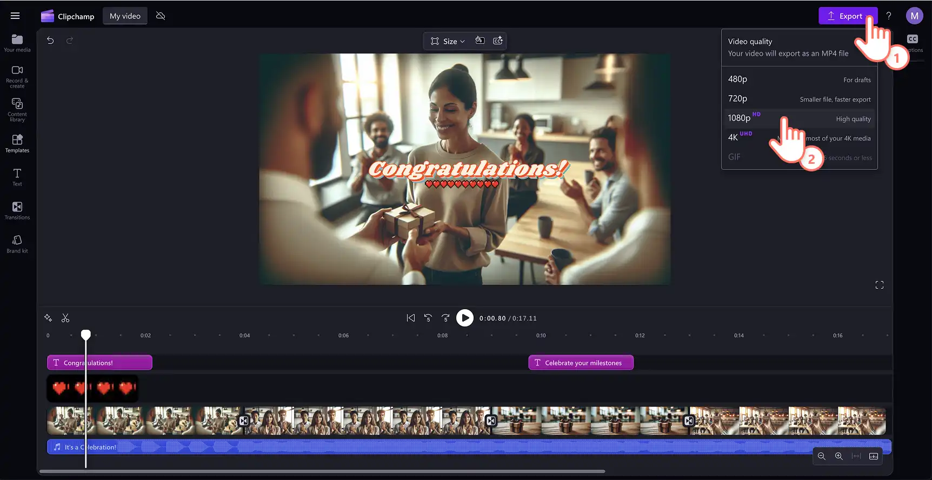932x480 pixels.
Task: Click the Clipchamp logo
Action: pos(68,16)
